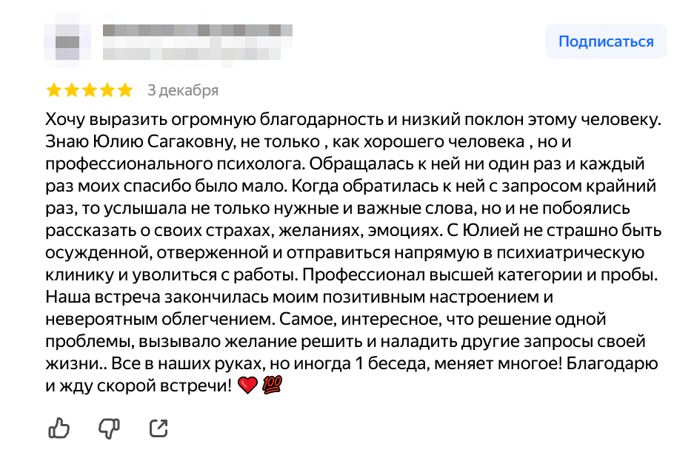Click the first rating star
694x458 pixels.
(54, 90)
